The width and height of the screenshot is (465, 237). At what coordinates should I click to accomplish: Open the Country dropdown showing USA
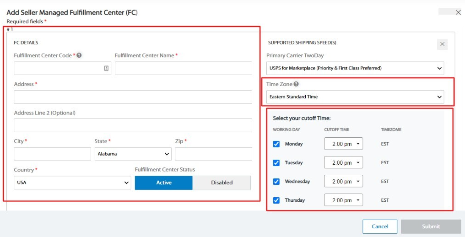72,183
